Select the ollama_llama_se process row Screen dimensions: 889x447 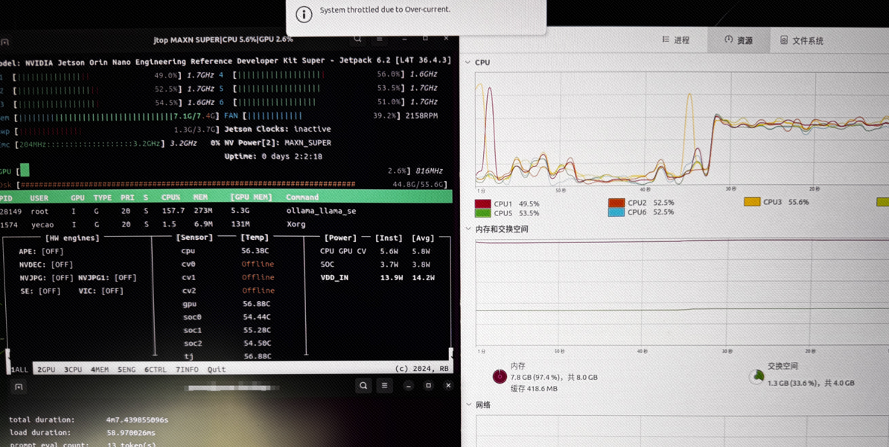pyautogui.click(x=226, y=211)
